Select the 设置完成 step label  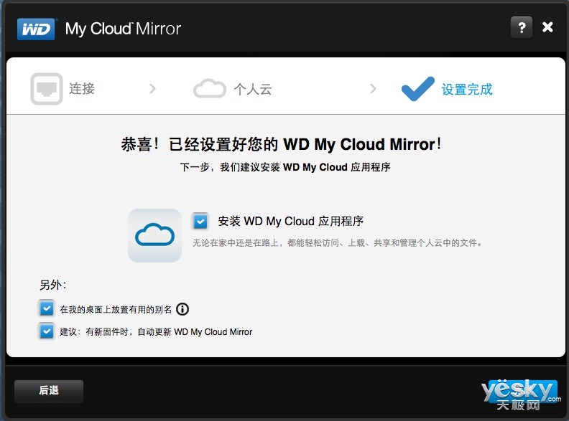coord(467,89)
